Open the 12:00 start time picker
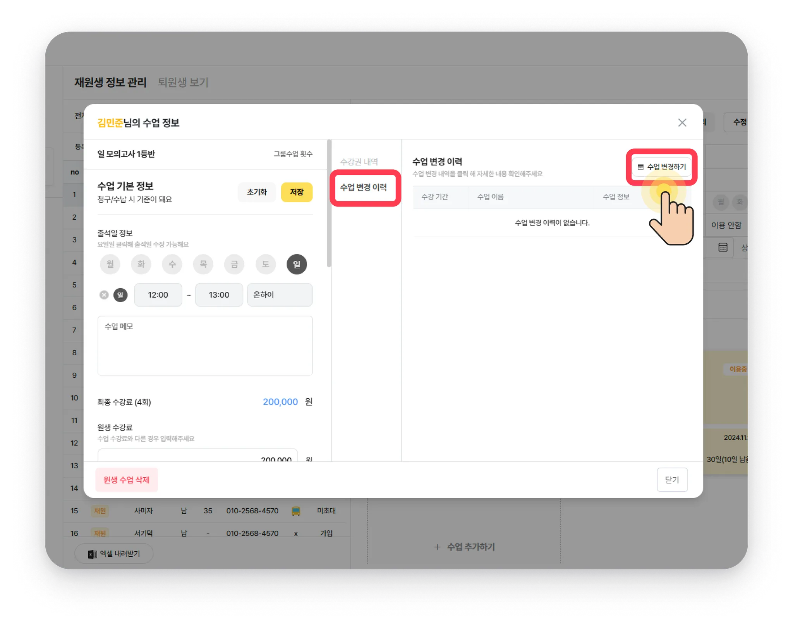Screen dimensions: 793x628 tap(158, 295)
